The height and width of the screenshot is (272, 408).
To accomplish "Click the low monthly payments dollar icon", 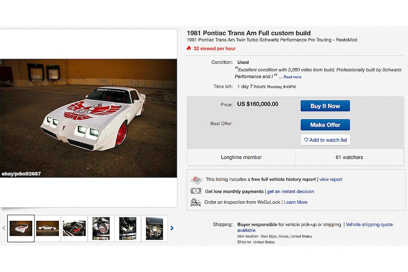I will [196, 191].
